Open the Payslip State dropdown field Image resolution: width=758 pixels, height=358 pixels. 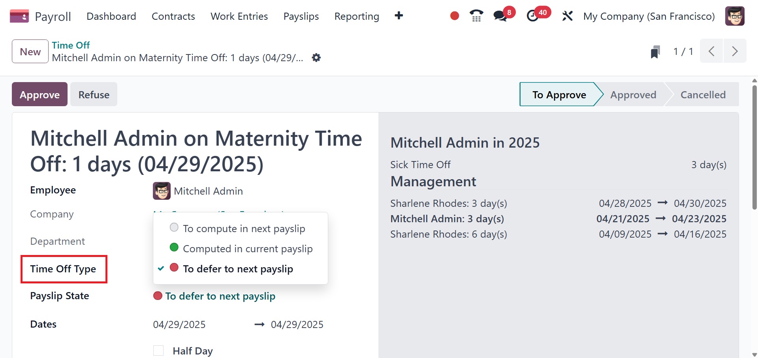220,296
